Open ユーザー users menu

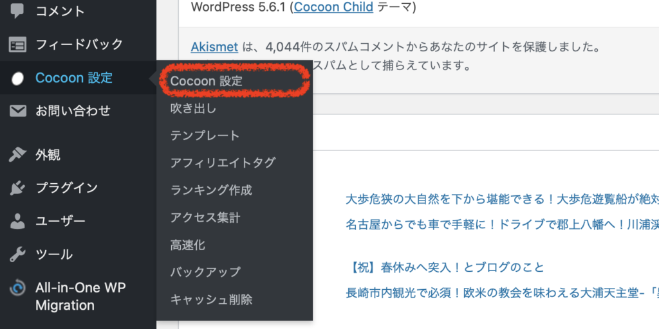(60, 221)
